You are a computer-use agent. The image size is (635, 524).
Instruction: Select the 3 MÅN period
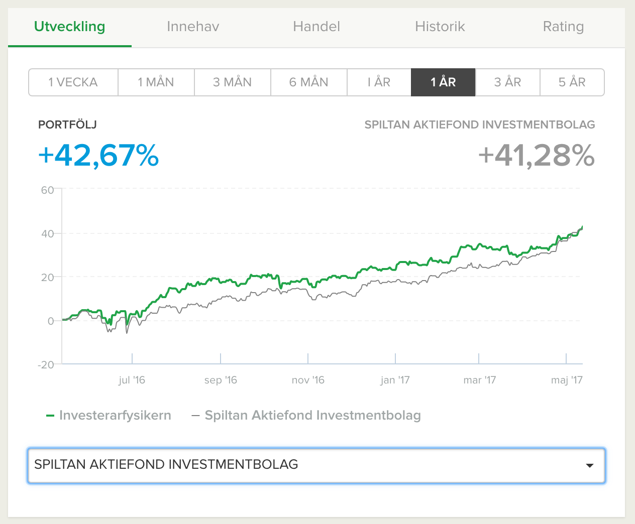[233, 82]
